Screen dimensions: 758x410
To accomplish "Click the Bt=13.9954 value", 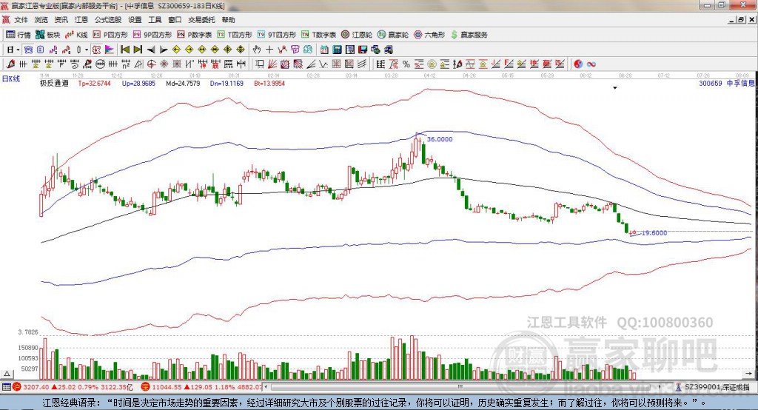I will [x=269, y=83].
